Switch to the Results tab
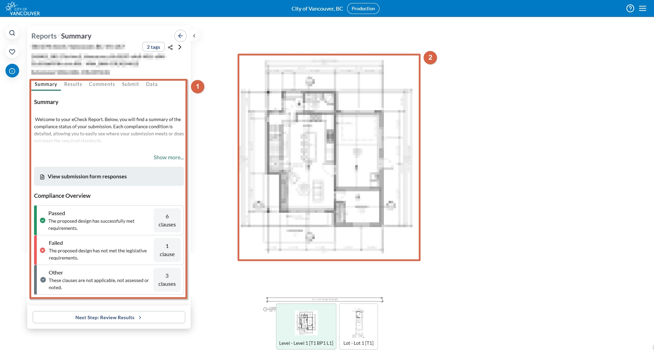The image size is (654, 355). point(73,84)
